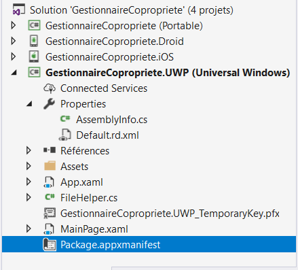Click the TemporaryKey.pfx certificate icon
The width and height of the screenshot is (298, 270).
click(x=50, y=214)
